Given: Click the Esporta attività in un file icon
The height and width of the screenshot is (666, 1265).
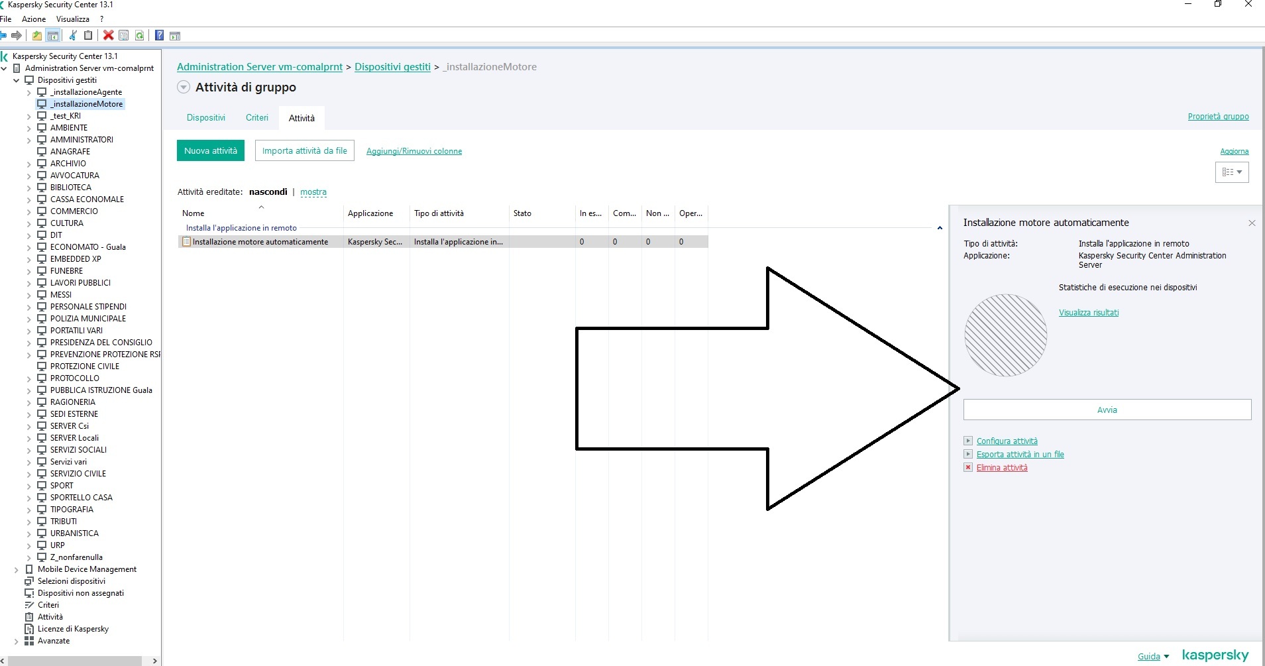Looking at the screenshot, I should (x=968, y=454).
